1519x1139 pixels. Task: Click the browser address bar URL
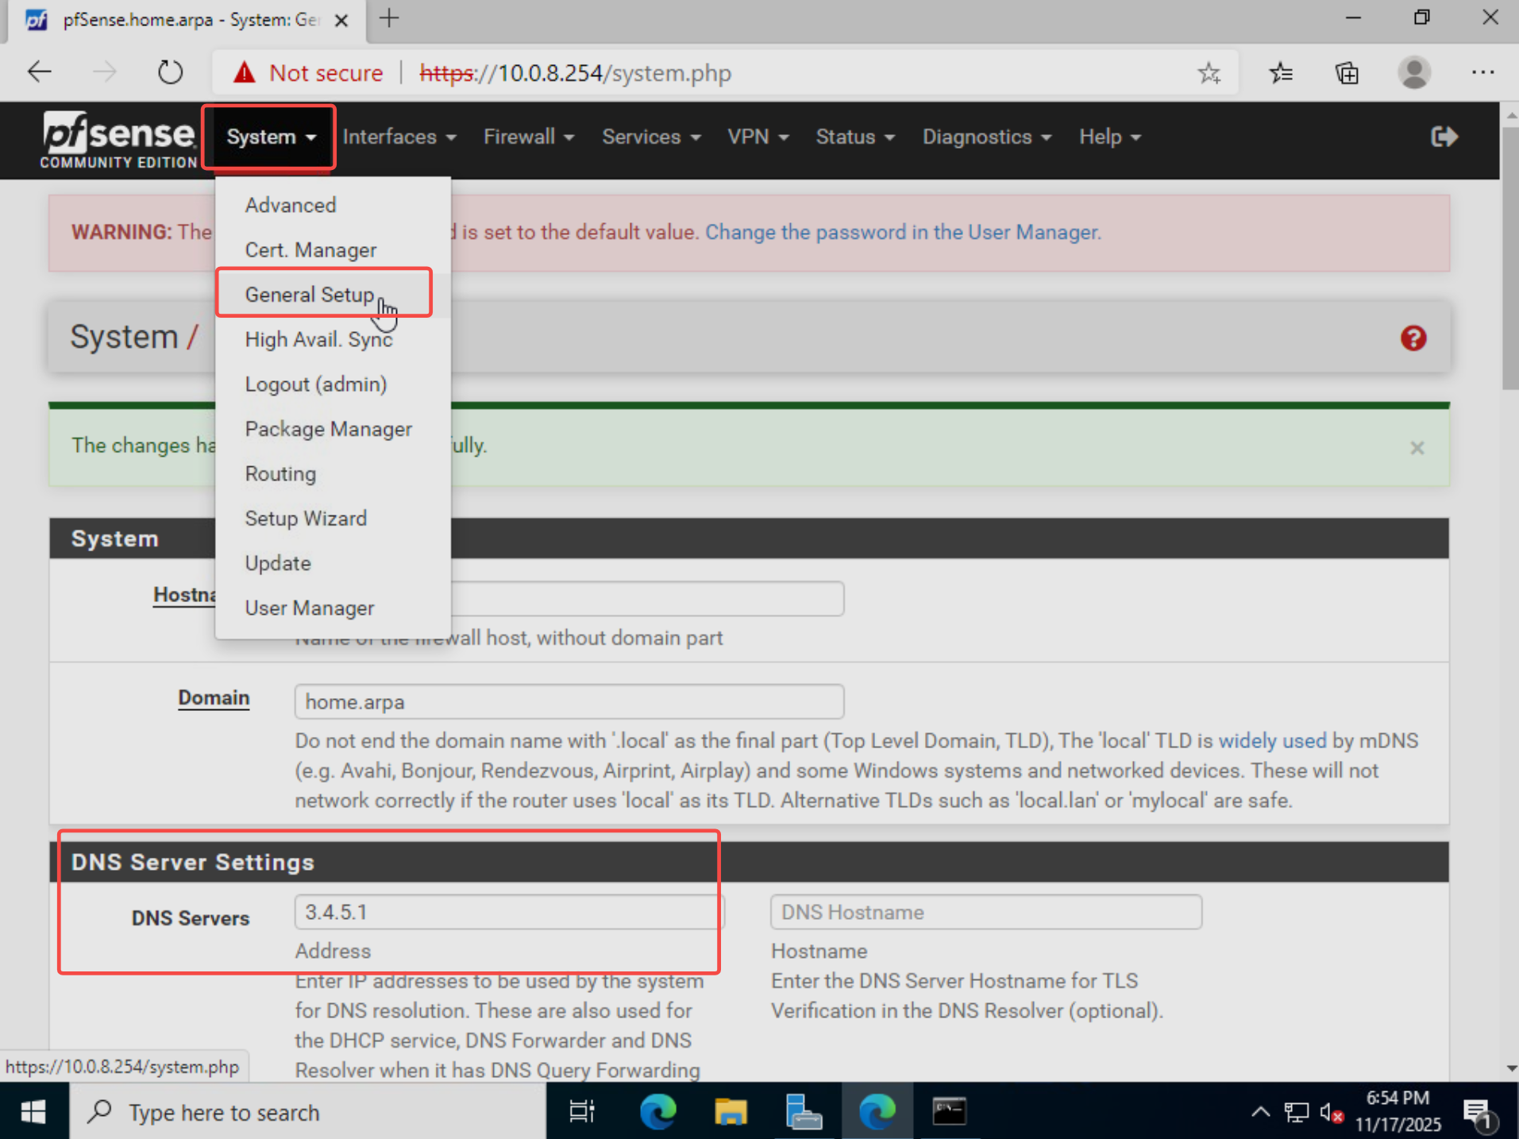(x=575, y=73)
